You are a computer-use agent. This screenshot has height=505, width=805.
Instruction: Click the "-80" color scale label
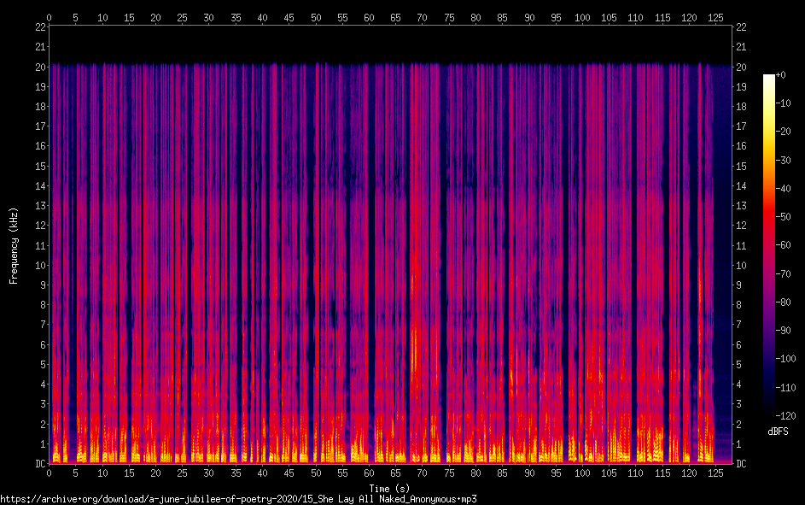tap(783, 302)
